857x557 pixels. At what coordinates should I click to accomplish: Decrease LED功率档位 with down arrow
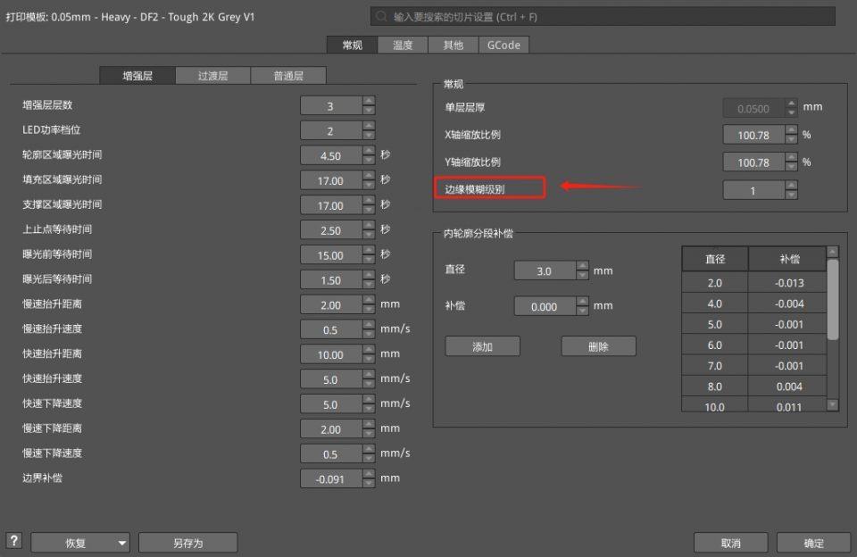click(369, 136)
